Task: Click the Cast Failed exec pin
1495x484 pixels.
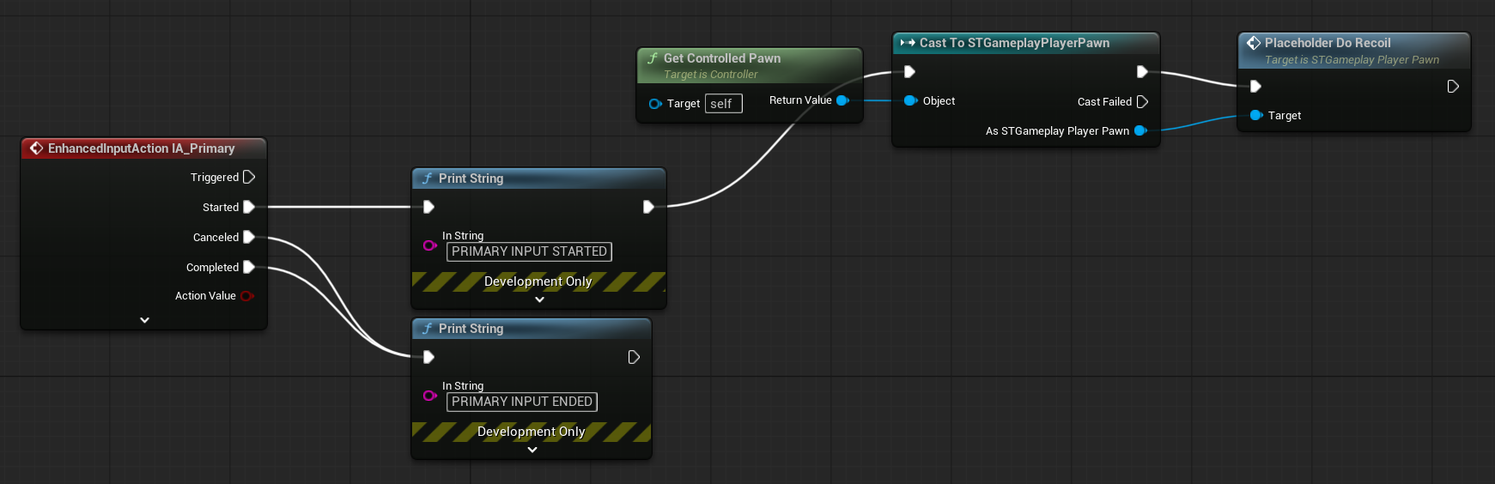Action: click(1142, 101)
